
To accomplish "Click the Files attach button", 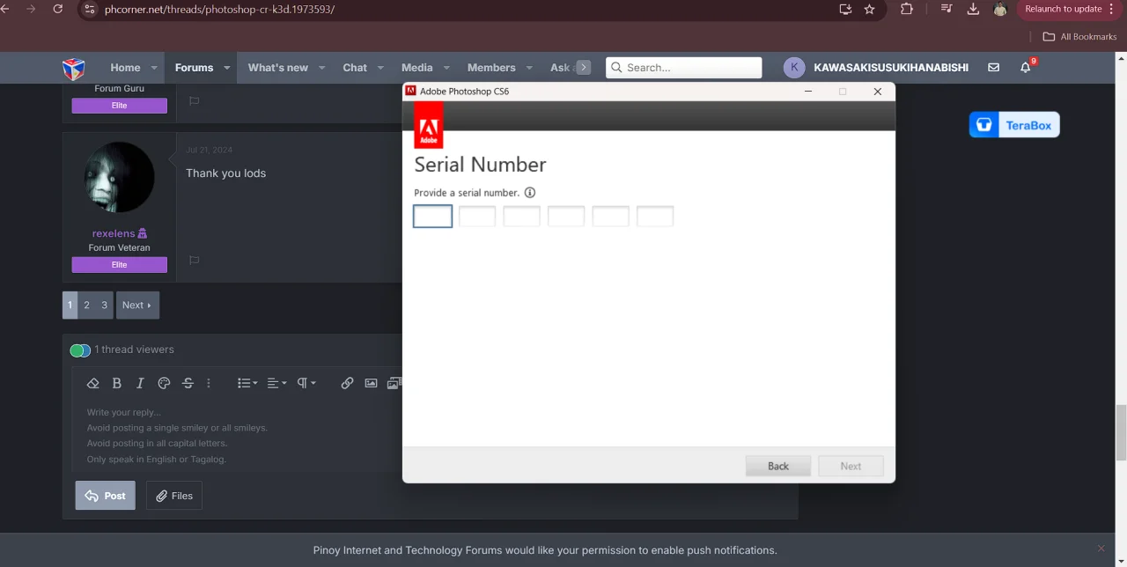I will click(174, 496).
